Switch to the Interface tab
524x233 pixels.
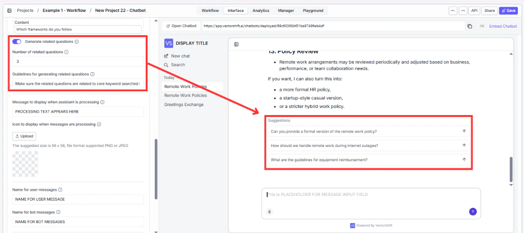pyautogui.click(x=236, y=10)
